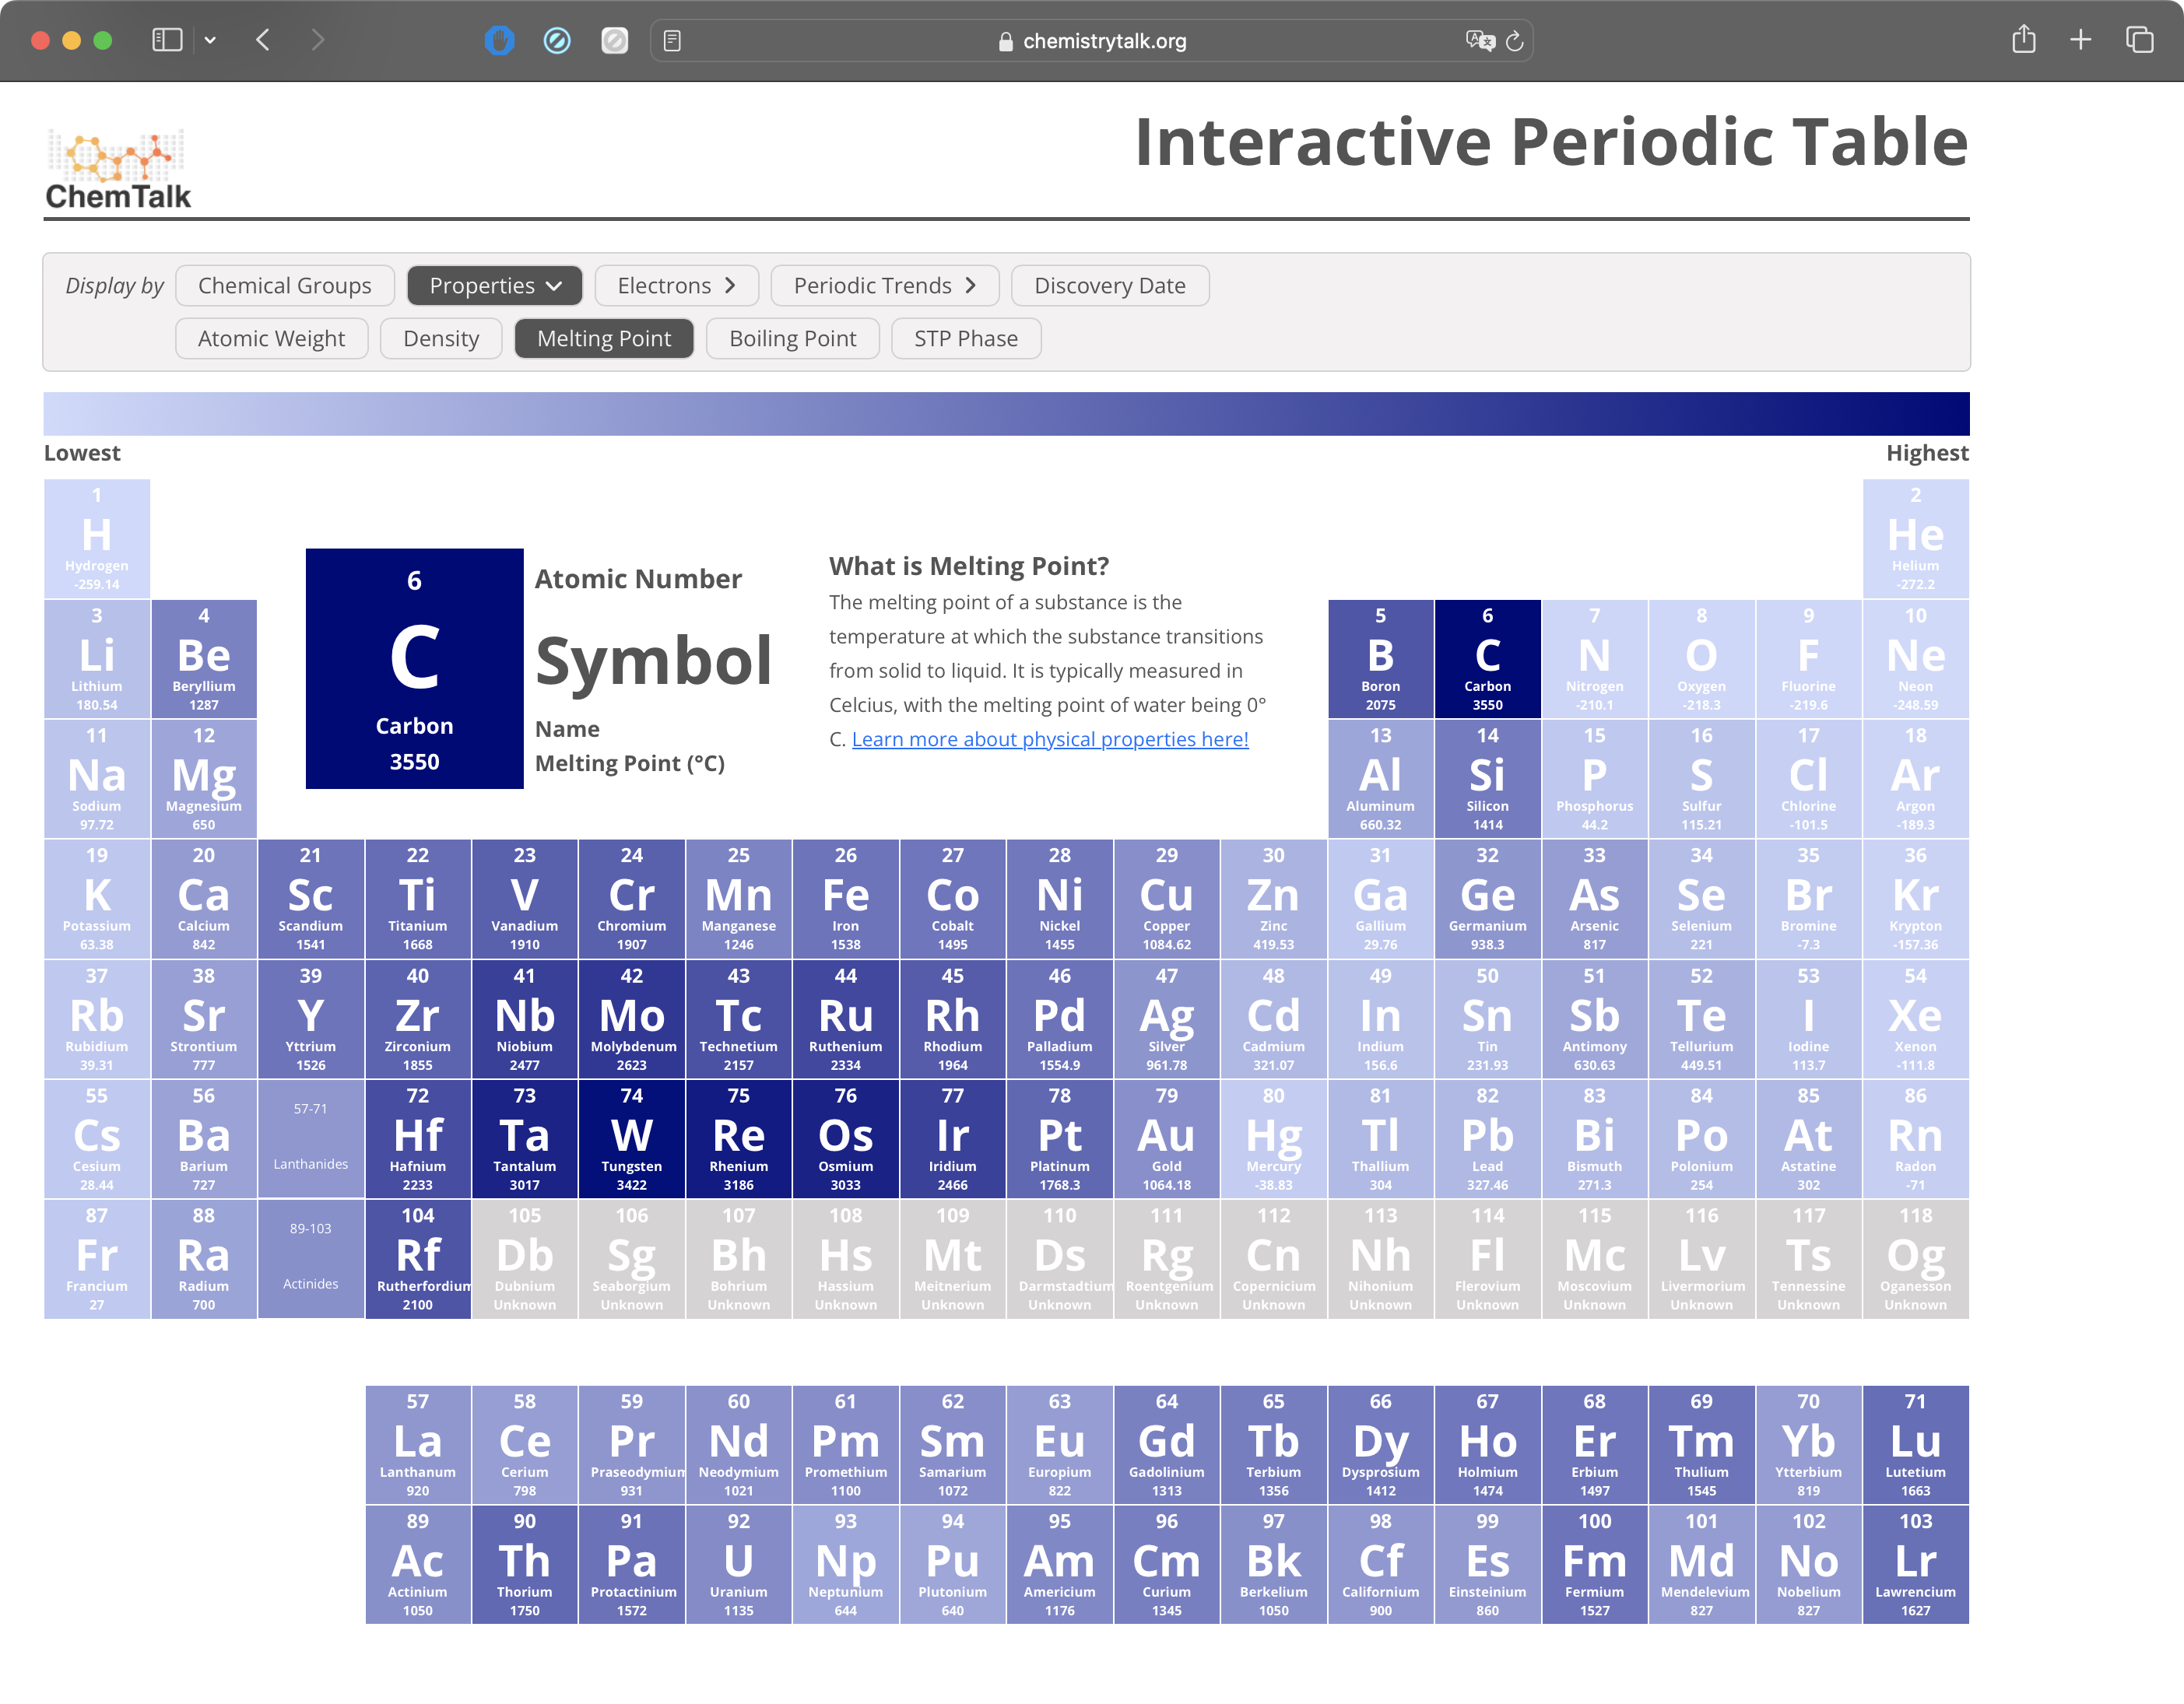
Task: Click the melting point color gradient bar
Action: click(1006, 414)
